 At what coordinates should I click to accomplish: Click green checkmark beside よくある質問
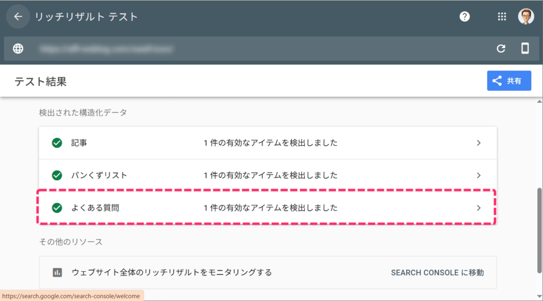point(57,208)
